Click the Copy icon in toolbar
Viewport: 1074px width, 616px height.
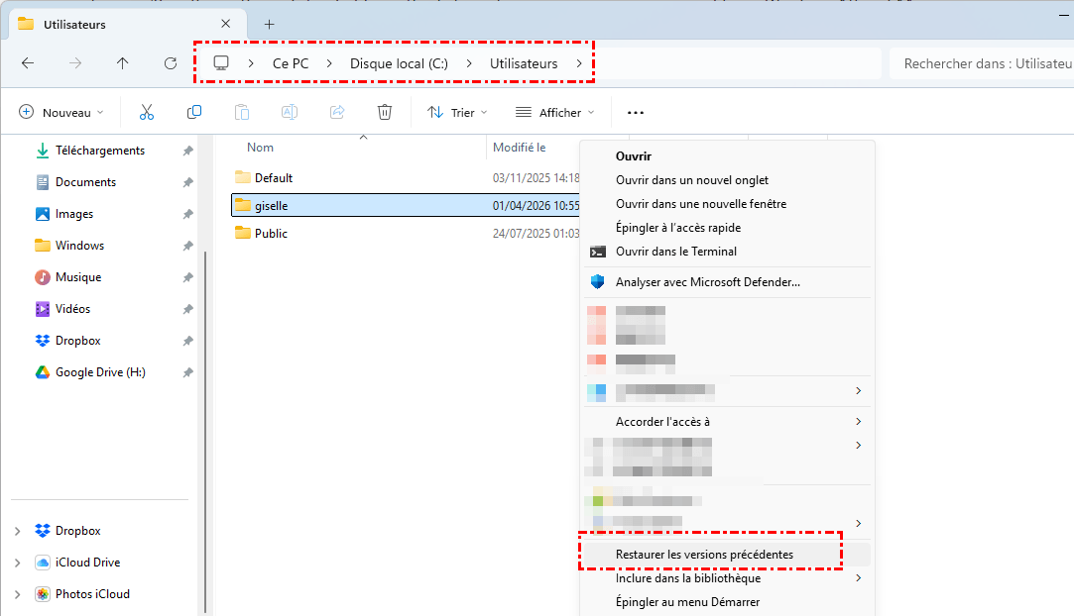pos(194,112)
